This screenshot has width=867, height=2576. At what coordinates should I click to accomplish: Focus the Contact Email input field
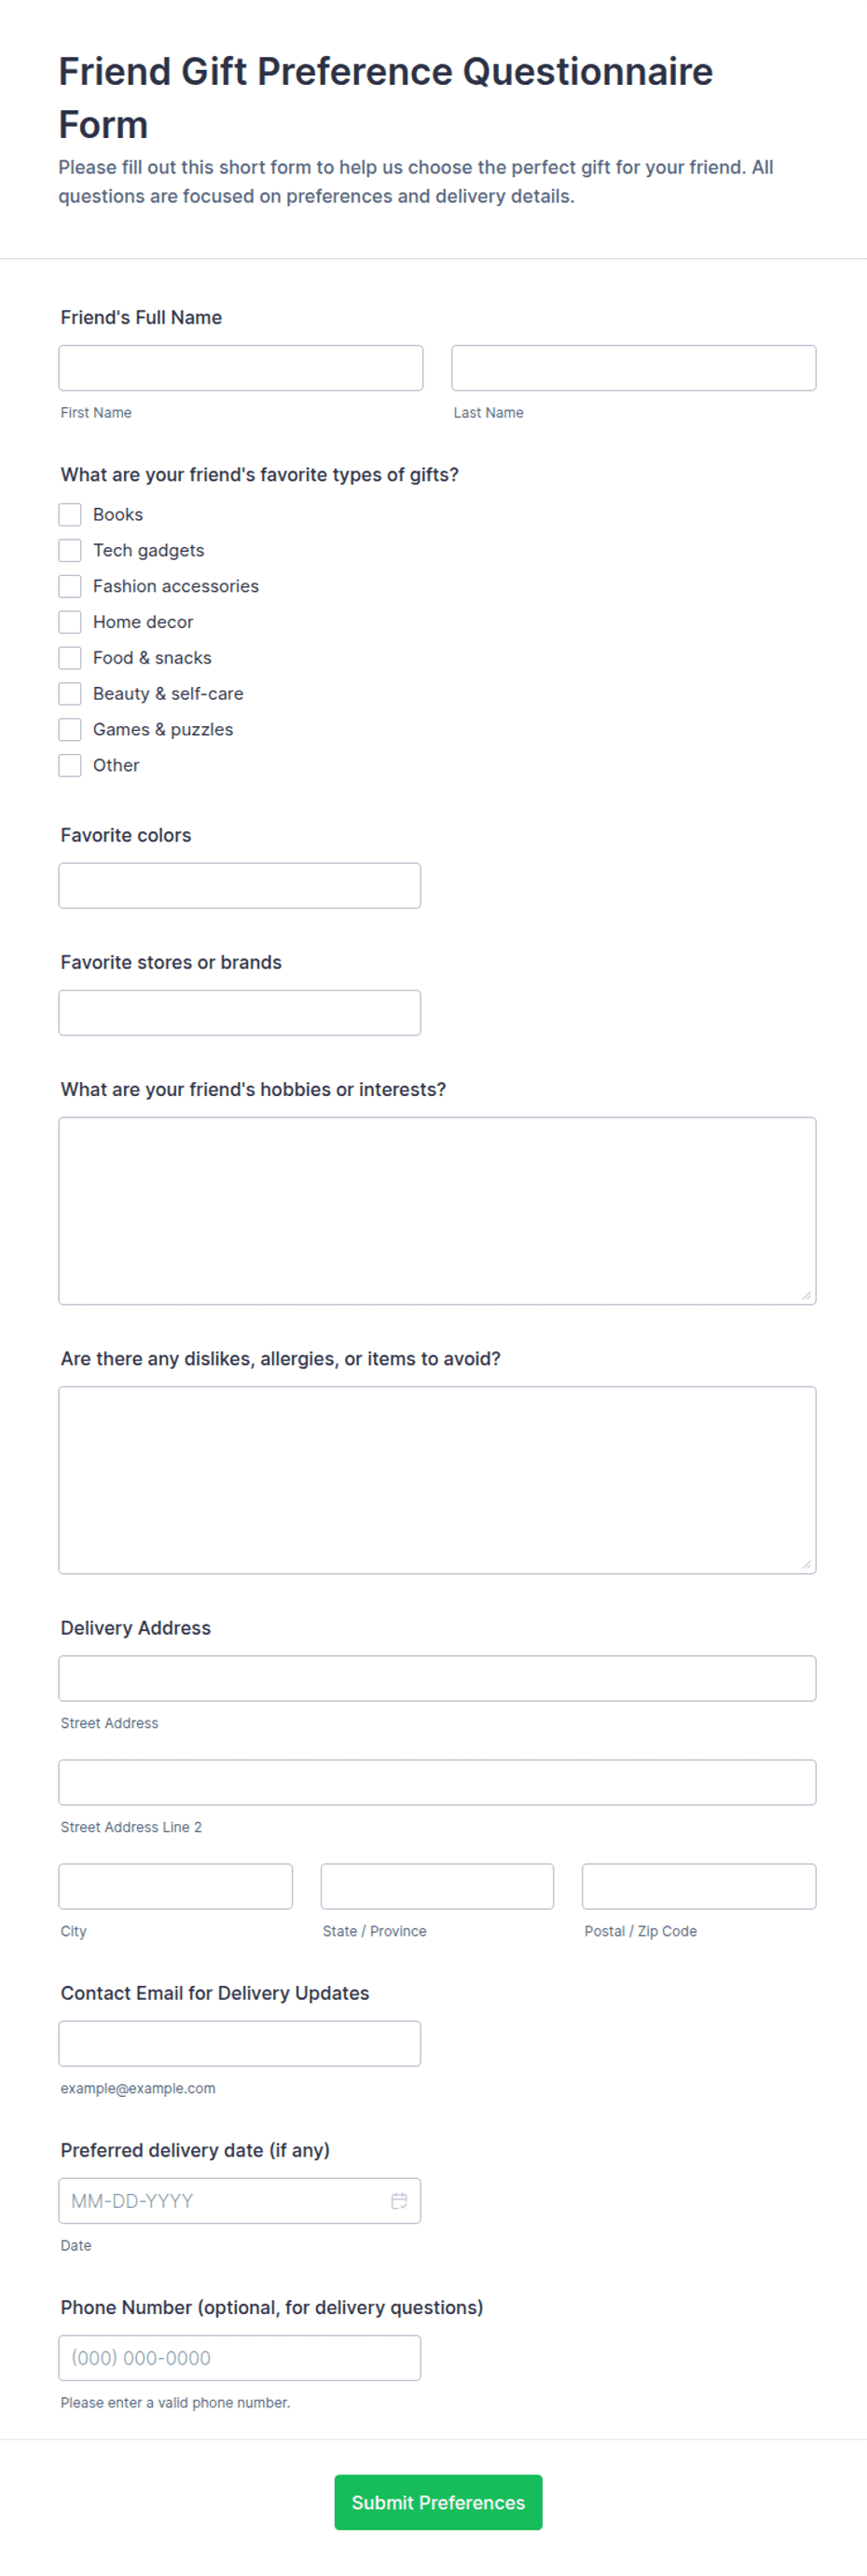point(240,2043)
